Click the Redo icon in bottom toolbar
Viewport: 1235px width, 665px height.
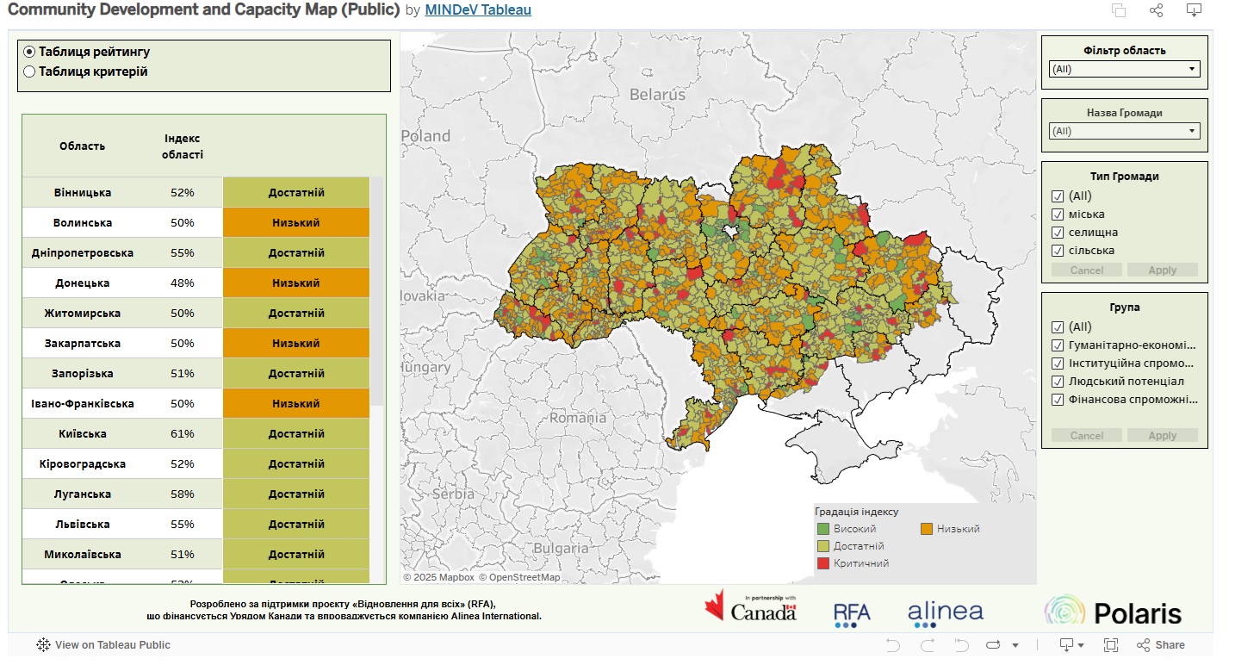(928, 645)
